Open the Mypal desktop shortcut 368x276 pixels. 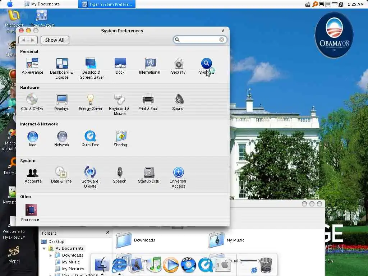(14, 254)
